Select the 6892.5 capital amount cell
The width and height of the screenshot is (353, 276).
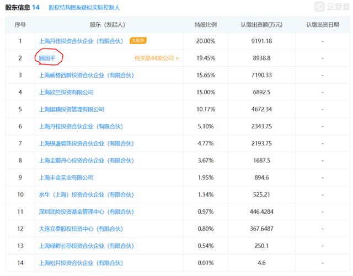point(261,92)
